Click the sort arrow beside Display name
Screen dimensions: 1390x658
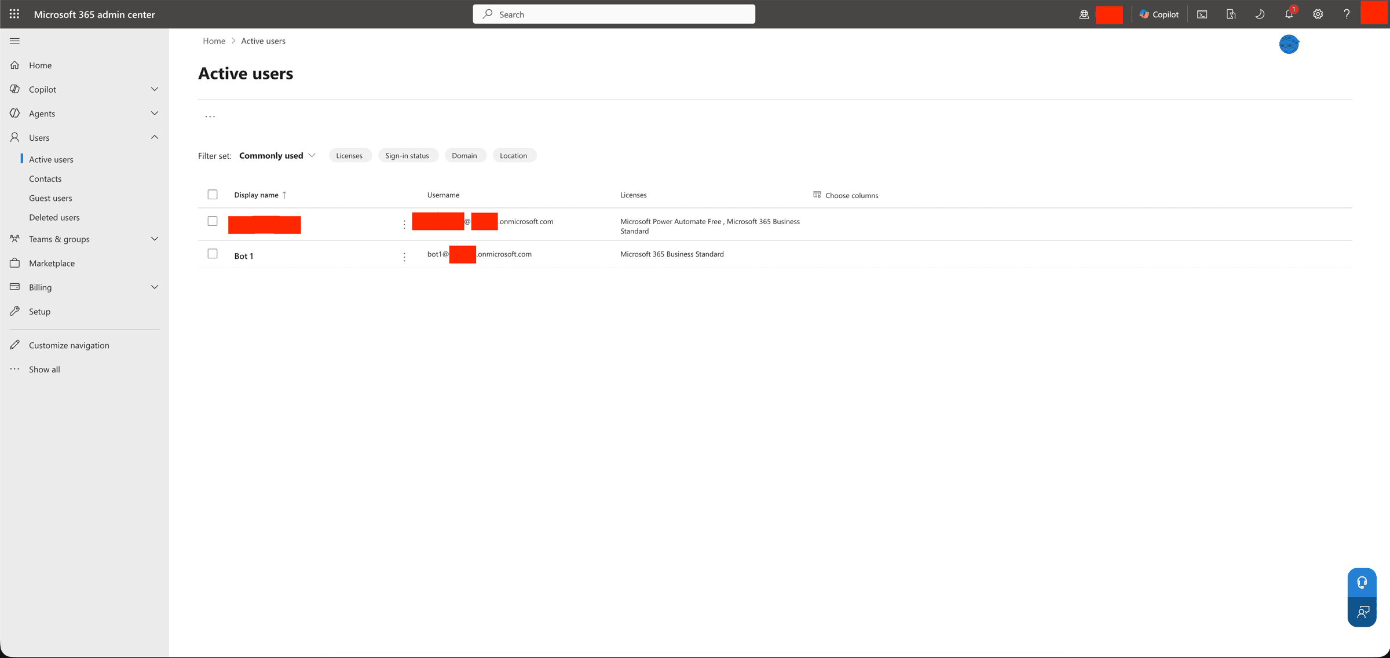(x=284, y=195)
